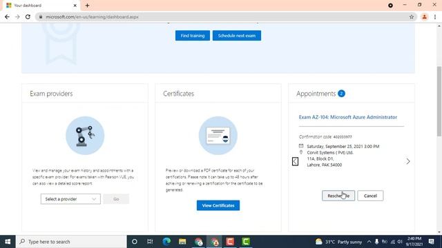
Task: Click View Certificates button
Action: 218,205
